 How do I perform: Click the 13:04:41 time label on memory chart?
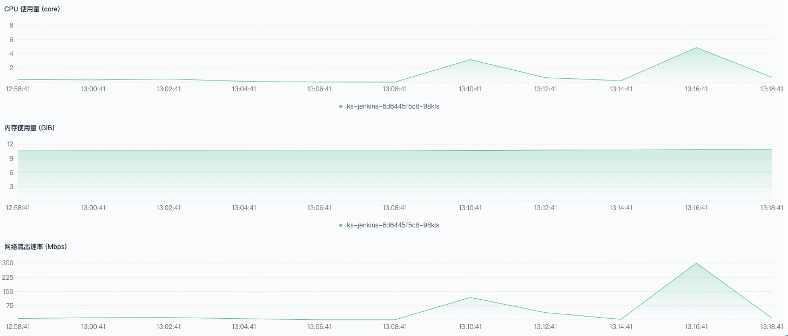(x=244, y=208)
